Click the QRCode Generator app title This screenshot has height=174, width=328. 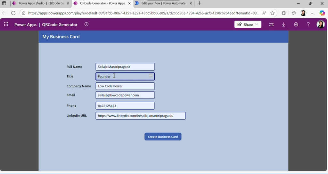(x=60, y=24)
